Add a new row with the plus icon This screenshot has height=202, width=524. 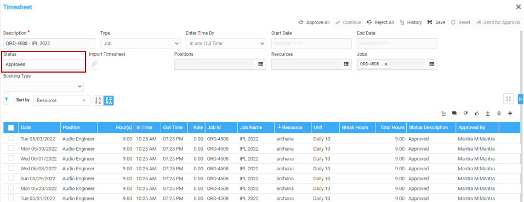[510, 114]
